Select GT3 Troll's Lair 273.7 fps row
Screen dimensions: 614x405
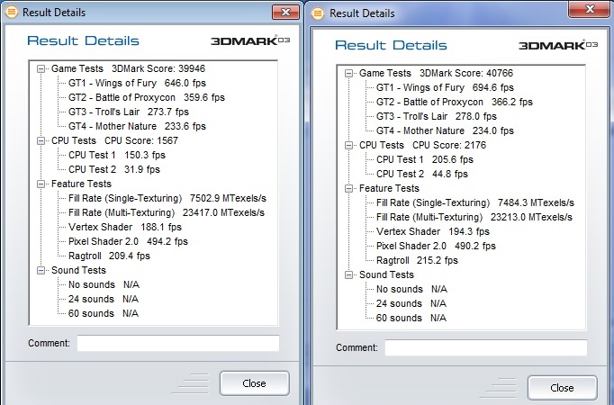coord(129,112)
